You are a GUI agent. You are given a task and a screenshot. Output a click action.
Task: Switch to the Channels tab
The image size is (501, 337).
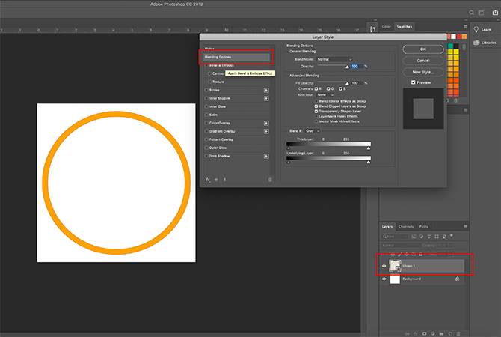tap(406, 226)
